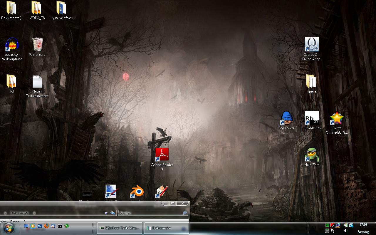Click the green CPU meter tray icon
Viewport: 376px width, 235px height.
327,225
